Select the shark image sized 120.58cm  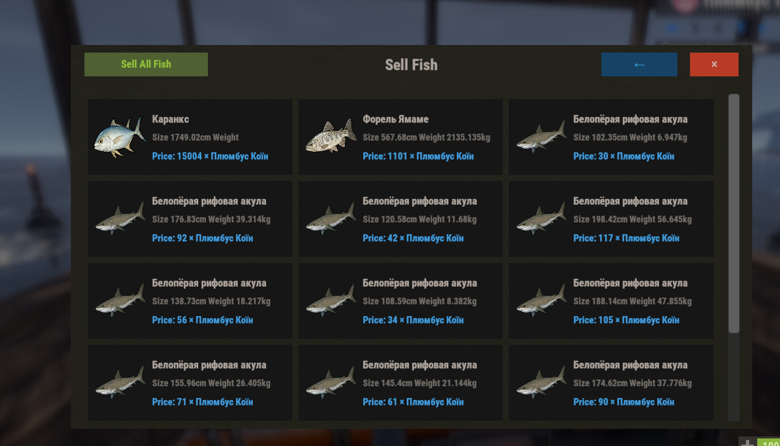tap(331, 218)
